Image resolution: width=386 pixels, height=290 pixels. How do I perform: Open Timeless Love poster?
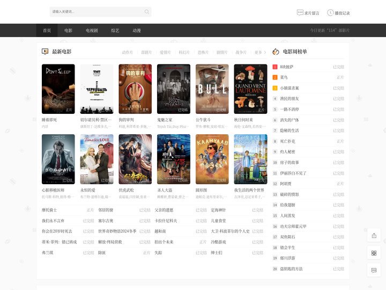coord(96,160)
